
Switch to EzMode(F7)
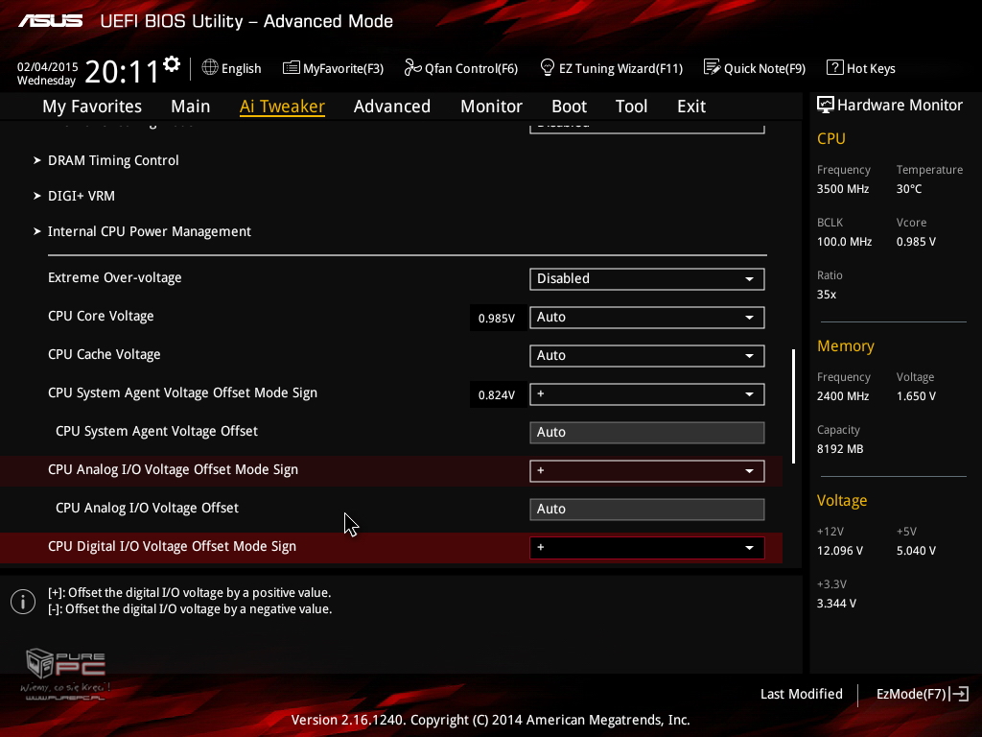[x=923, y=694]
